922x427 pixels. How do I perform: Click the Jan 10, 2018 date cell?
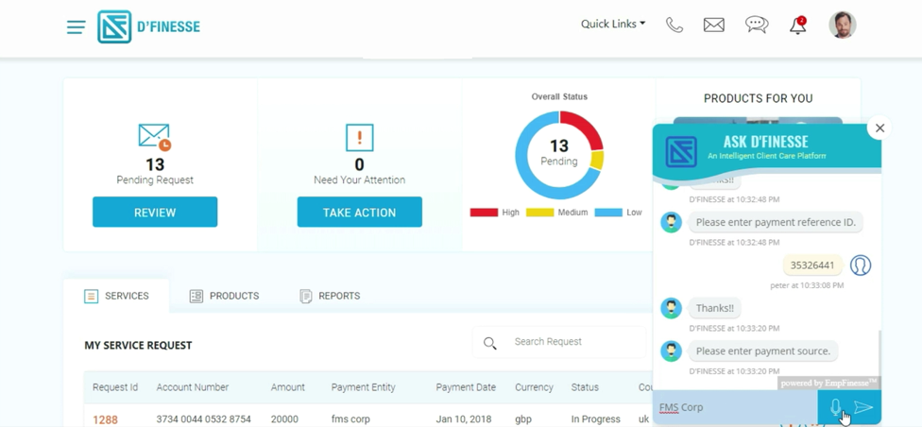(462, 419)
